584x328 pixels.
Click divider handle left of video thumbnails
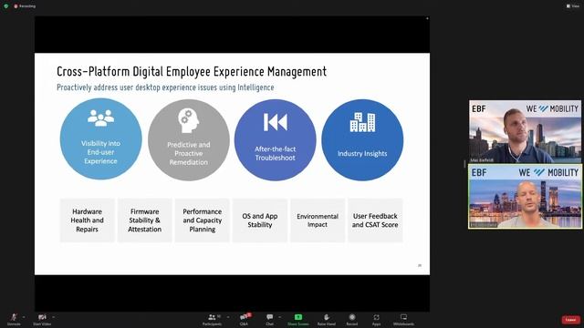(464, 164)
